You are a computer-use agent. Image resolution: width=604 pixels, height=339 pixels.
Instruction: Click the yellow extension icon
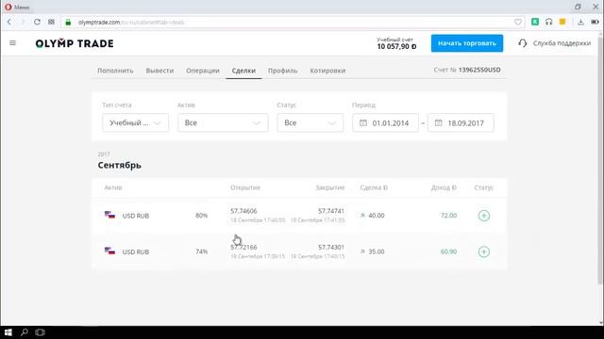point(562,22)
